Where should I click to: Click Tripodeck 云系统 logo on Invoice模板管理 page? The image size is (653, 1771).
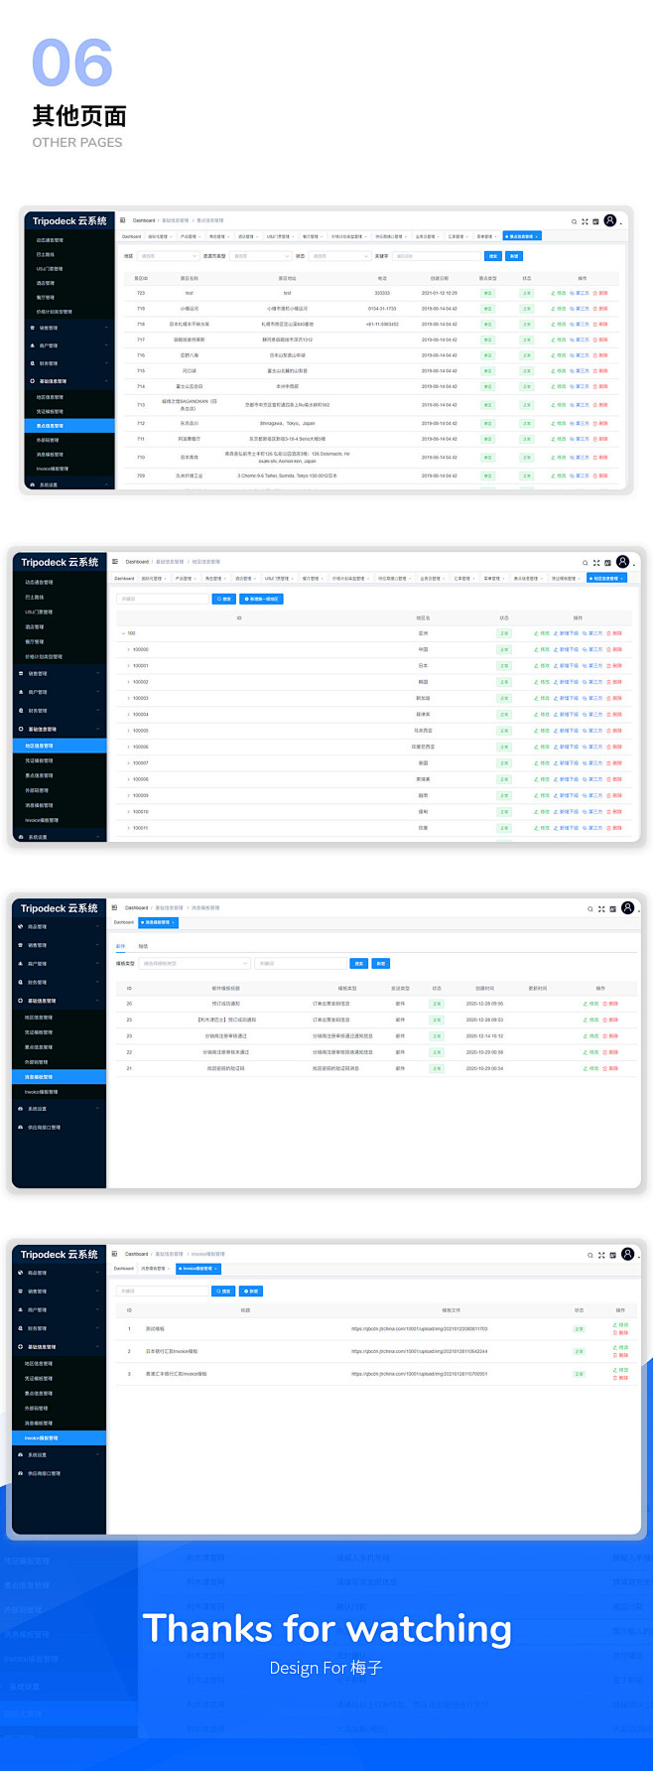(x=60, y=1255)
